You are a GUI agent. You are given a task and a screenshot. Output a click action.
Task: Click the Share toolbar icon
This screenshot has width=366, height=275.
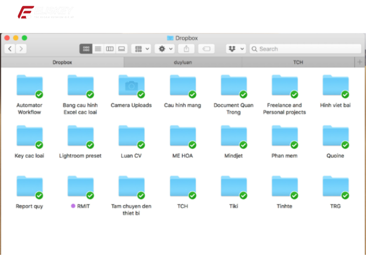pos(186,49)
